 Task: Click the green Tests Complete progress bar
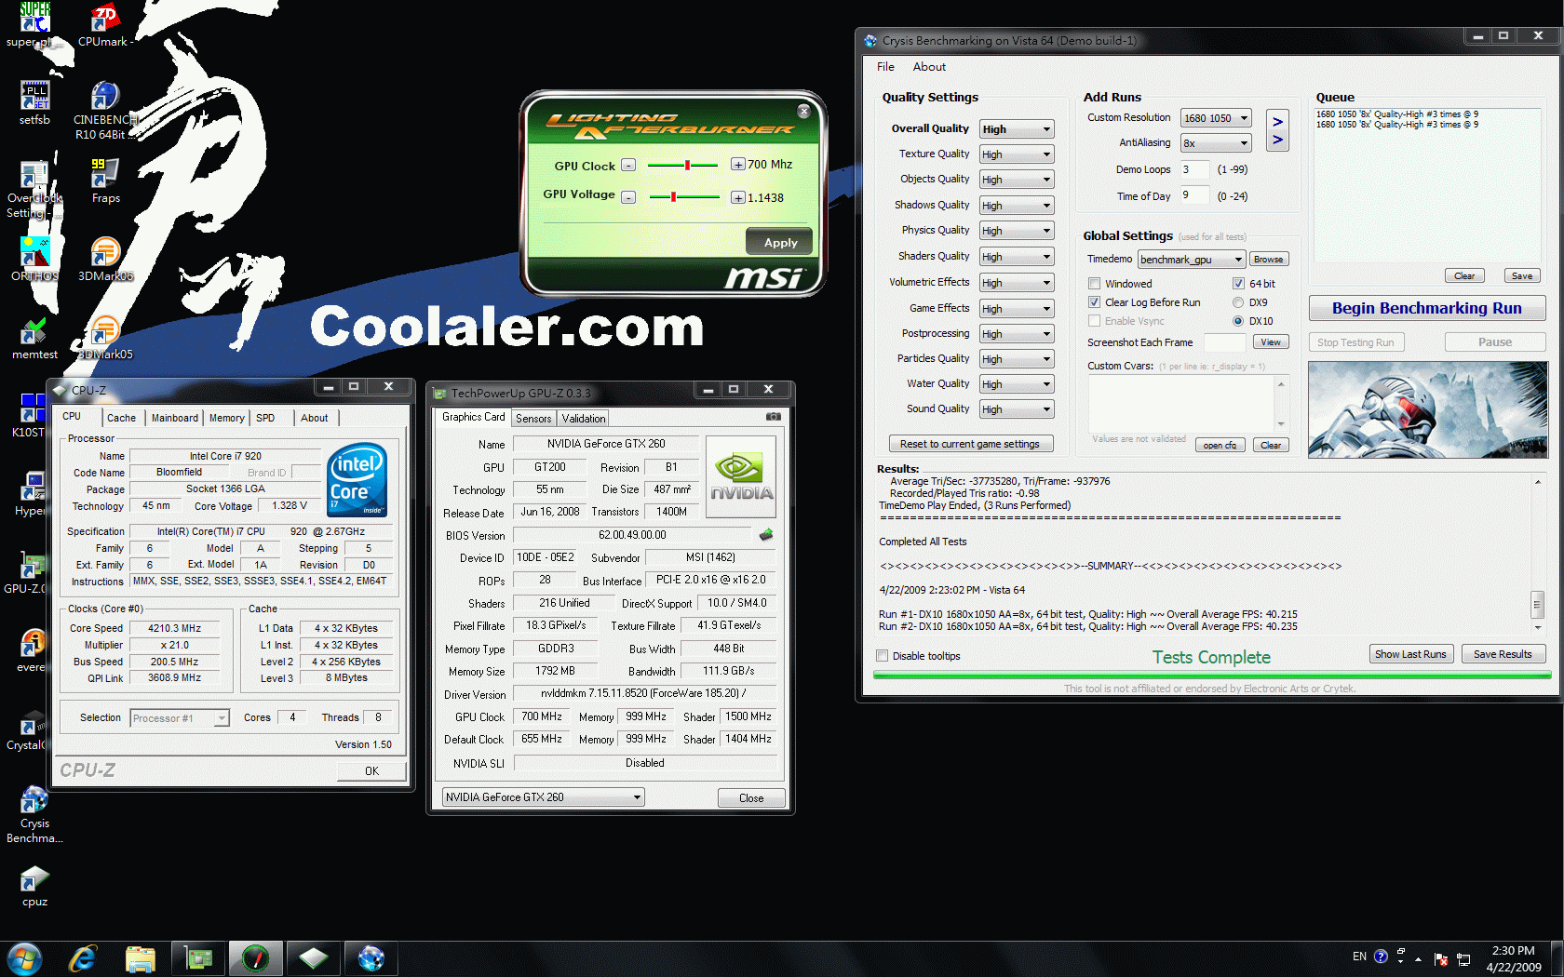[1212, 676]
